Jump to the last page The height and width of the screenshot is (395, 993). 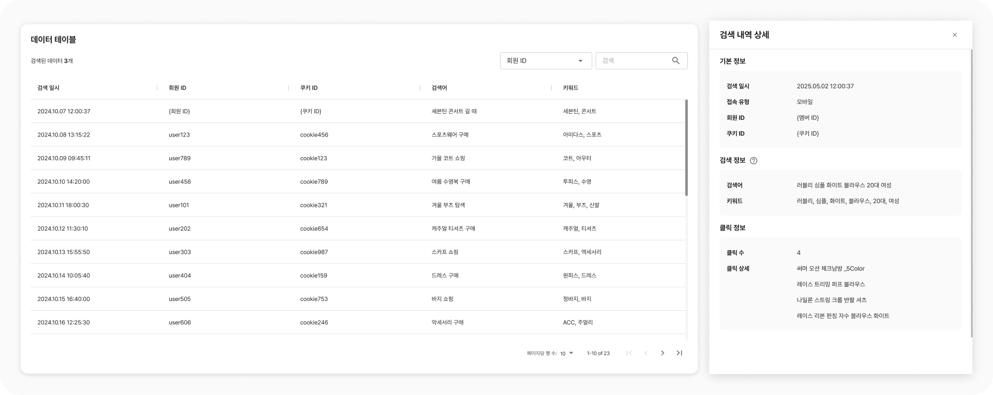[680, 353]
